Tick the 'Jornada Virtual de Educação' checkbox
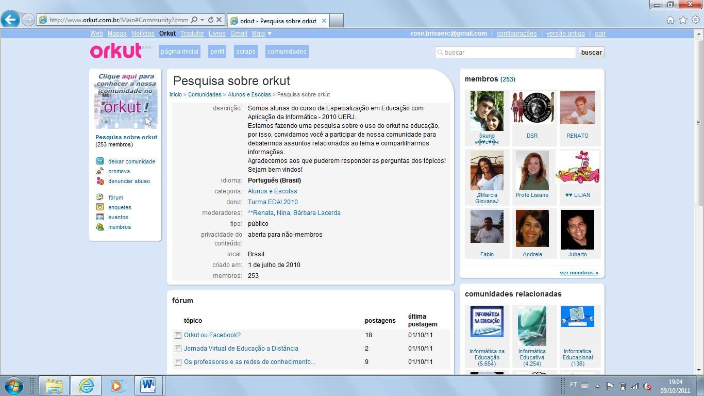This screenshot has height=396, width=704. tap(178, 349)
